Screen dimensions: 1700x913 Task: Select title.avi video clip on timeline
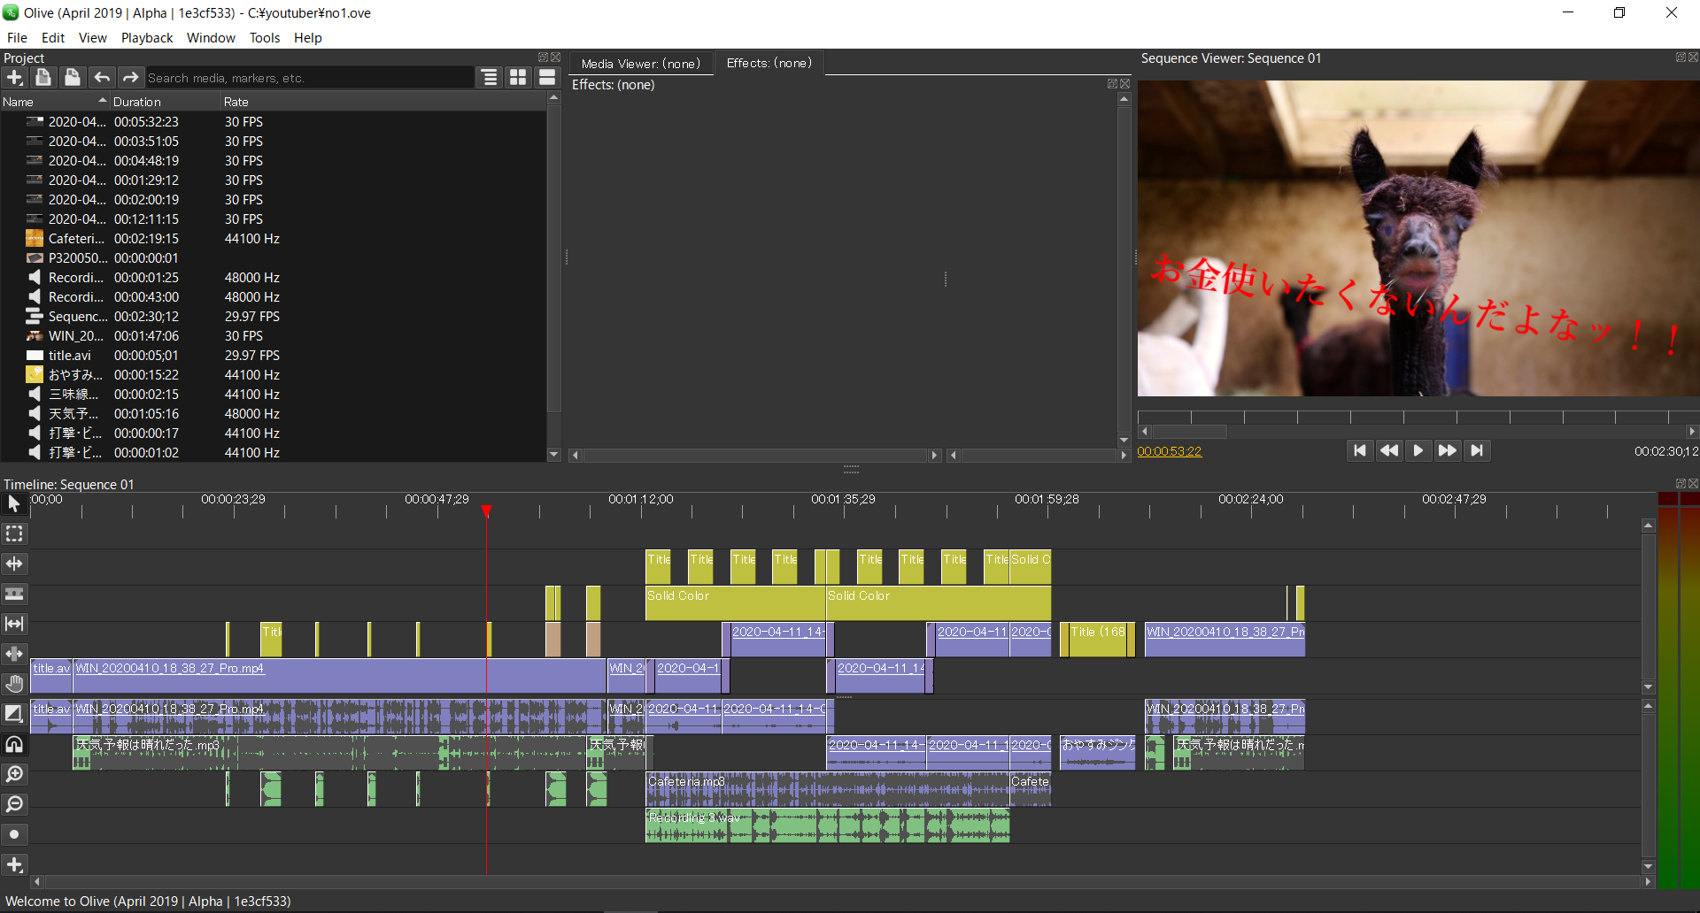(51, 675)
